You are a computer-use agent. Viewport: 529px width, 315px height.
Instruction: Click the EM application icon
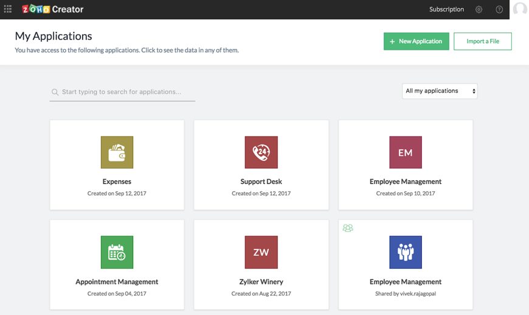406,152
